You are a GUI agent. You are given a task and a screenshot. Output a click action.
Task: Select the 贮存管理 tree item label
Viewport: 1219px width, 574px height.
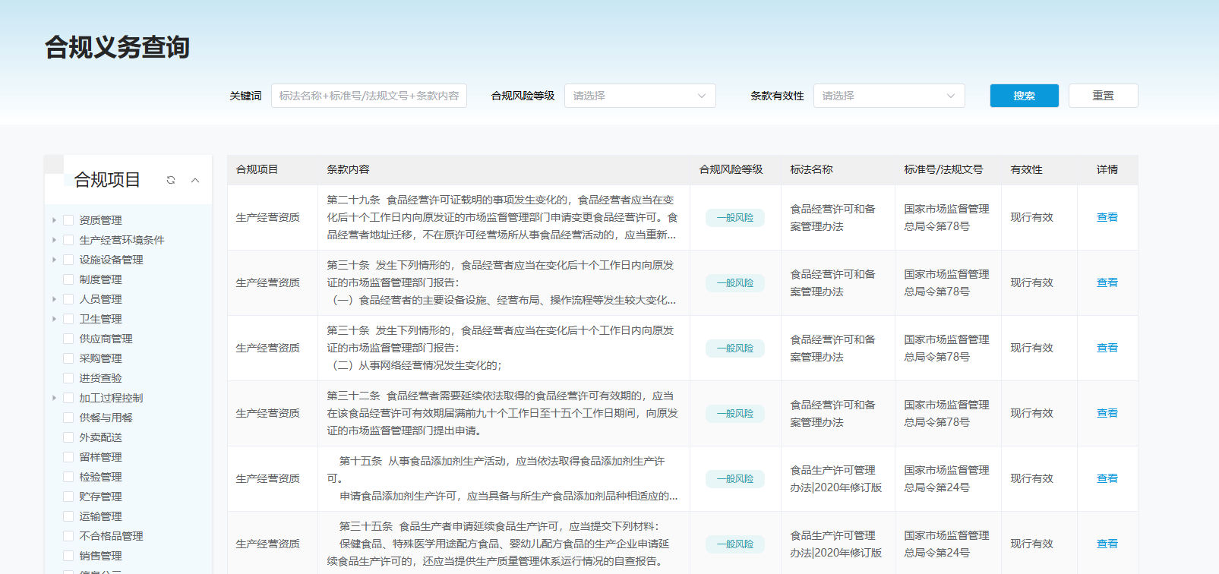coord(100,497)
